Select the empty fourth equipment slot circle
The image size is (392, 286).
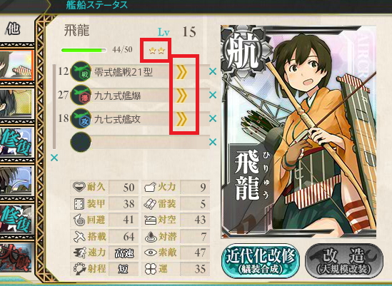(x=81, y=142)
